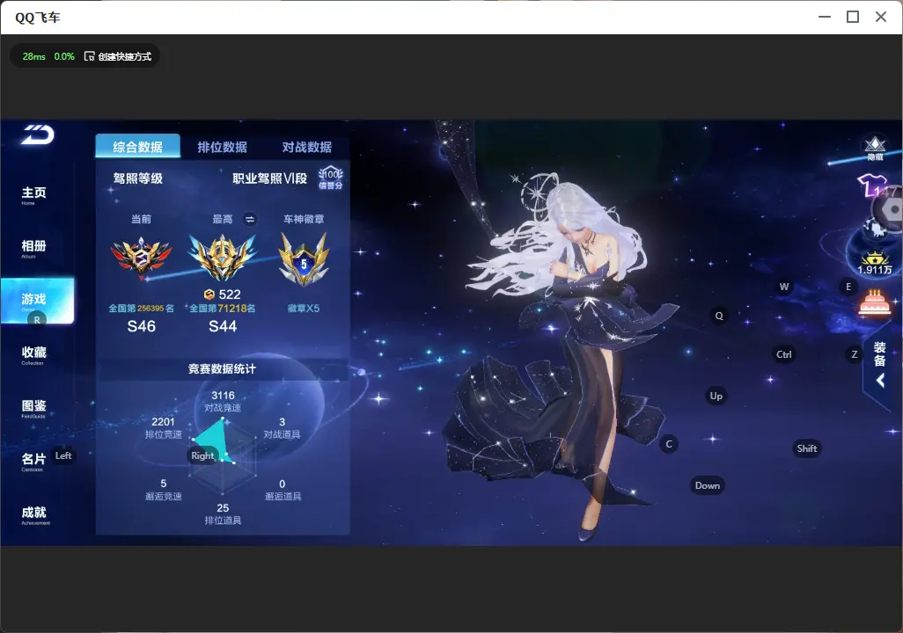Click the Left key overlay

63,455
